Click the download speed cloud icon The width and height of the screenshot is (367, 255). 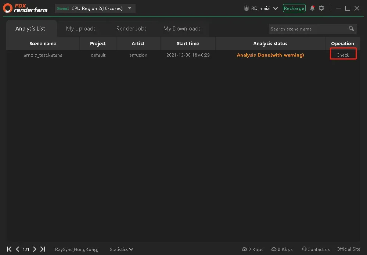[x=274, y=249]
